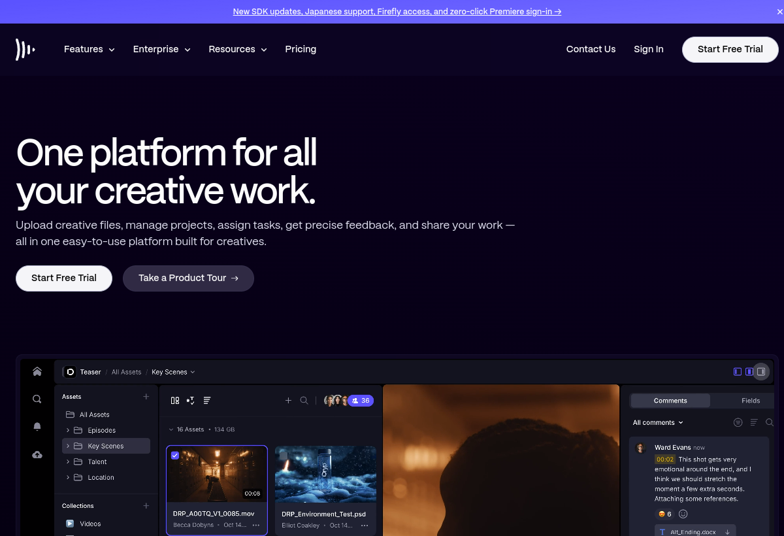The height and width of the screenshot is (536, 784).
Task: Click the comments sort icon
Action: coord(754,422)
